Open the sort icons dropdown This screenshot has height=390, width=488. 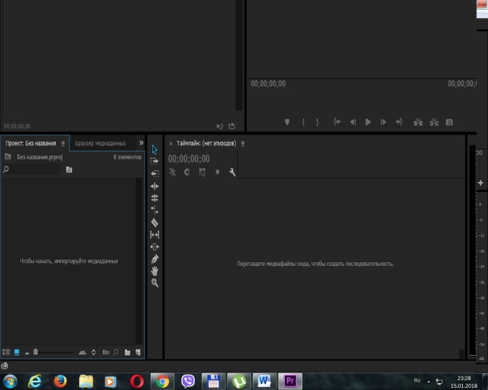click(x=94, y=352)
